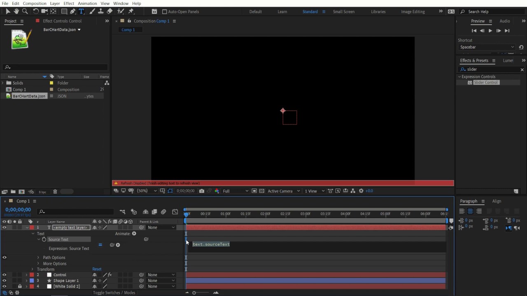This screenshot has height=296, width=527.
Task: Select the Selection arrow tool
Action: 8,12
